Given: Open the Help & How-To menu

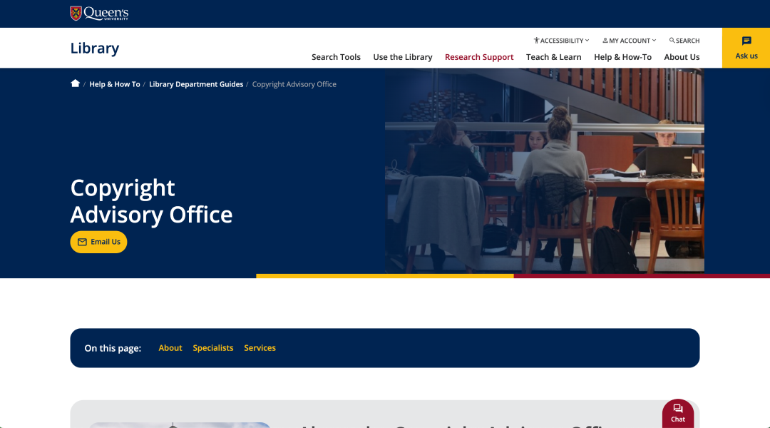Looking at the screenshot, I should (x=622, y=57).
